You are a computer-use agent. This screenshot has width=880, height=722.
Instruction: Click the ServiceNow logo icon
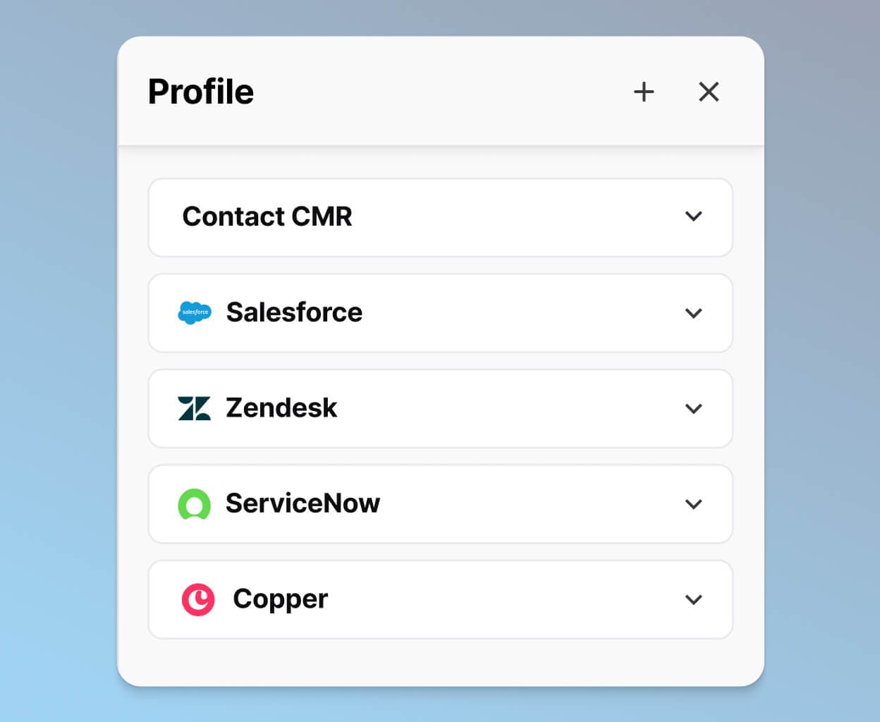195,503
